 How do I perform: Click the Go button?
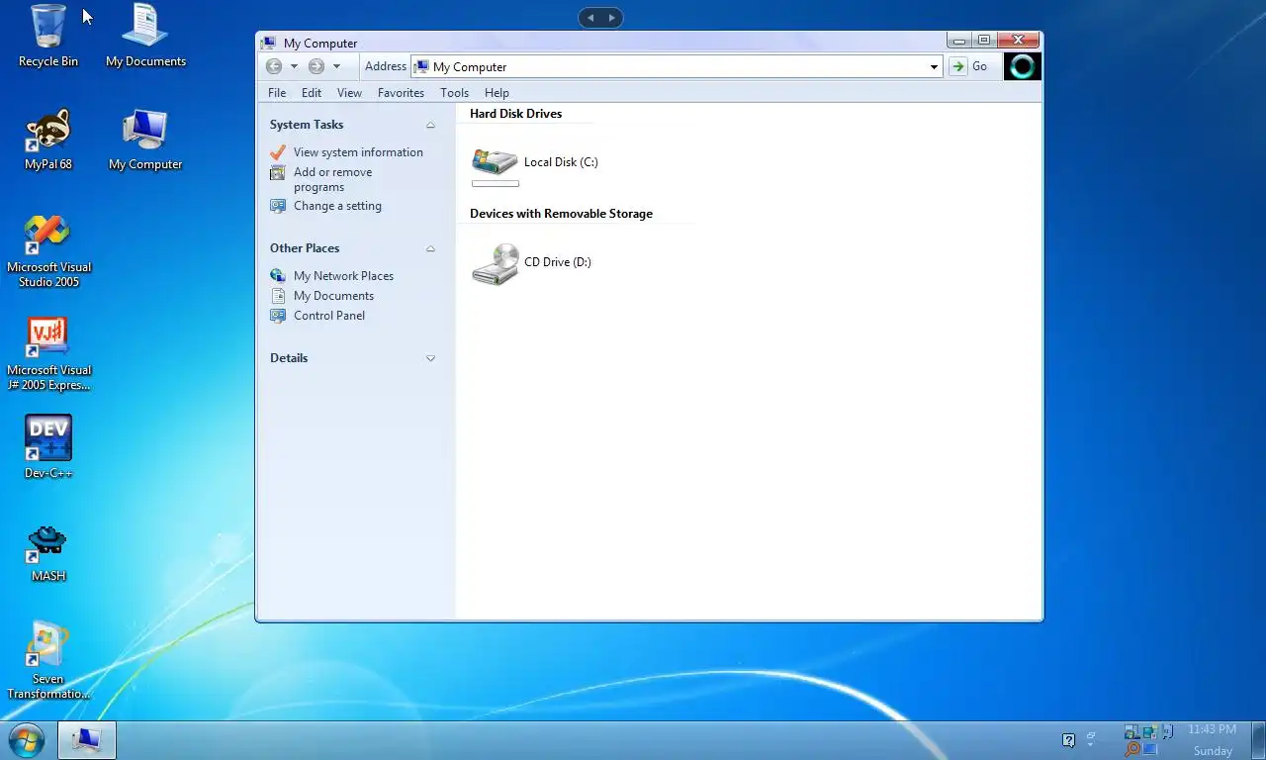tap(969, 66)
